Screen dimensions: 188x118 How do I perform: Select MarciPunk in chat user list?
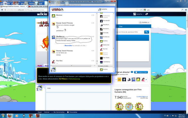point(105,25)
